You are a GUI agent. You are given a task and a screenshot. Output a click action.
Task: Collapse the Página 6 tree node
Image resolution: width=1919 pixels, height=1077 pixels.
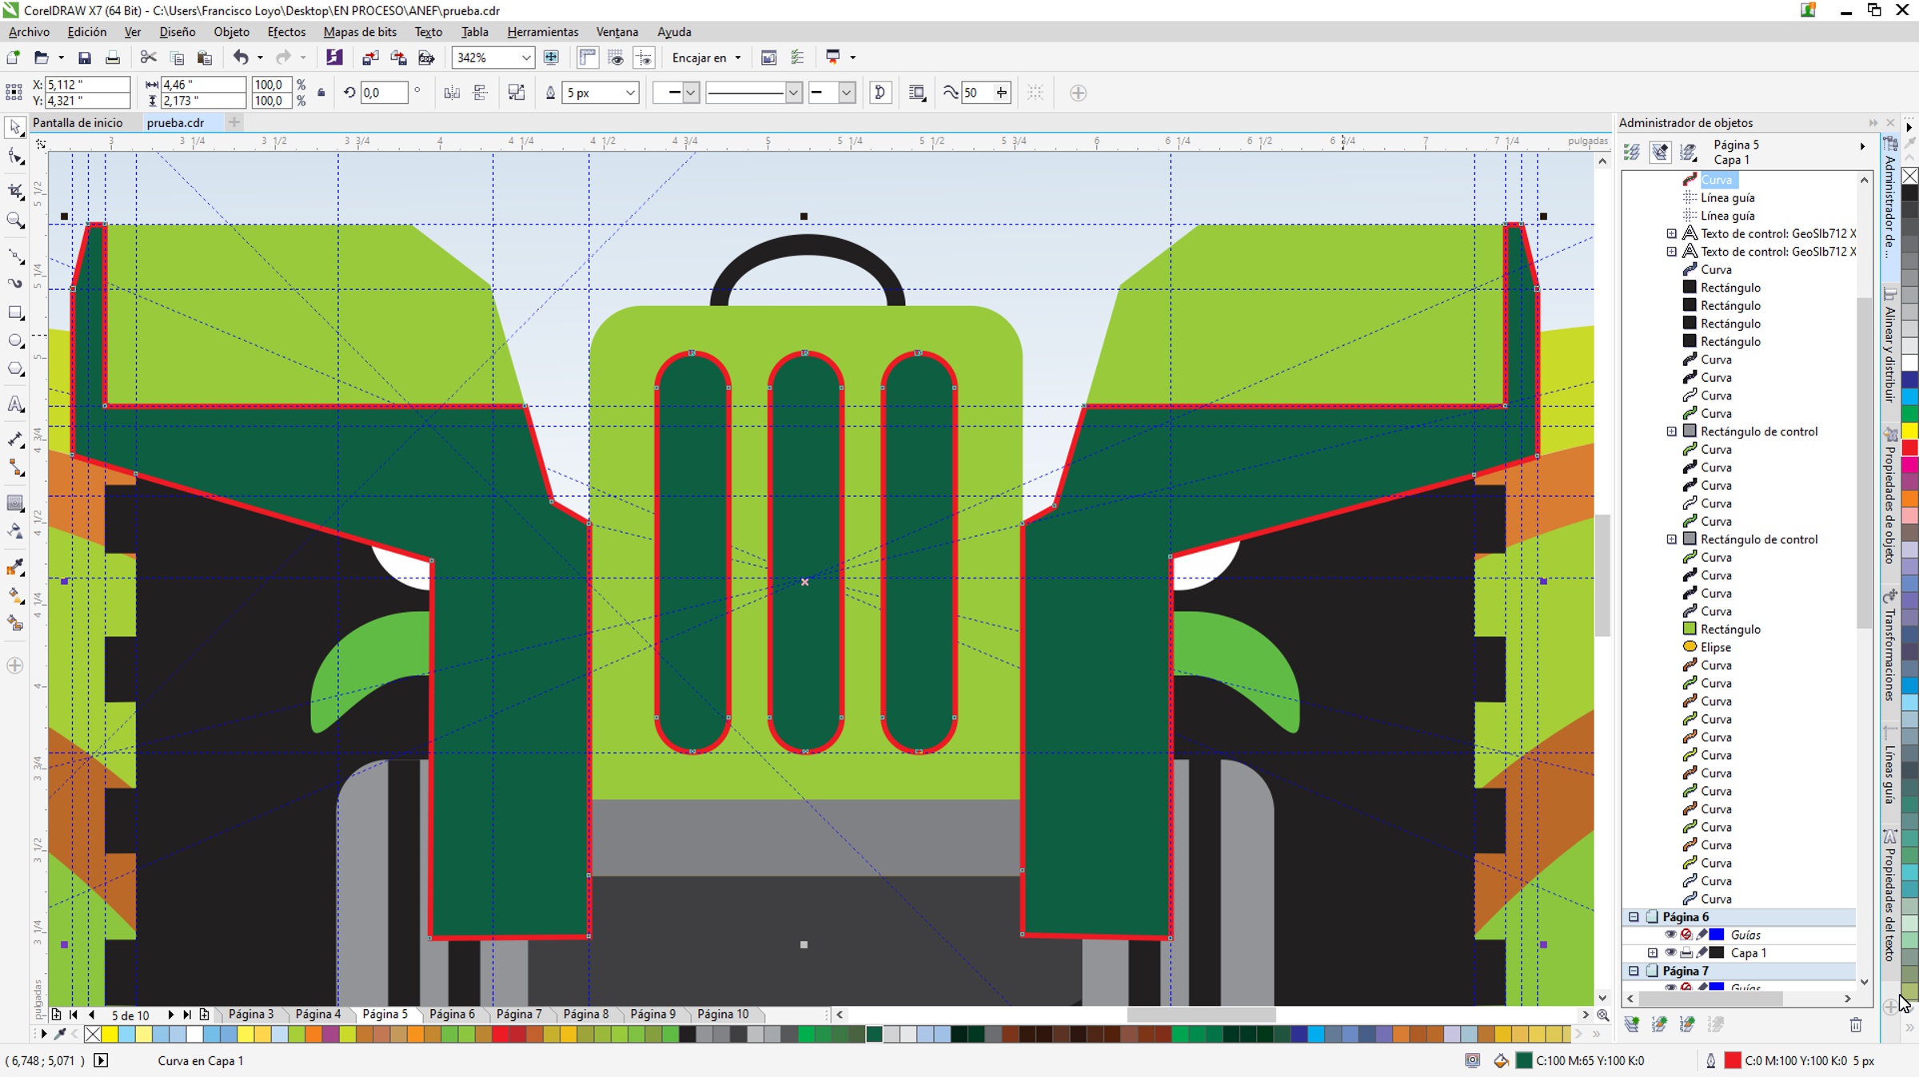click(x=1634, y=917)
